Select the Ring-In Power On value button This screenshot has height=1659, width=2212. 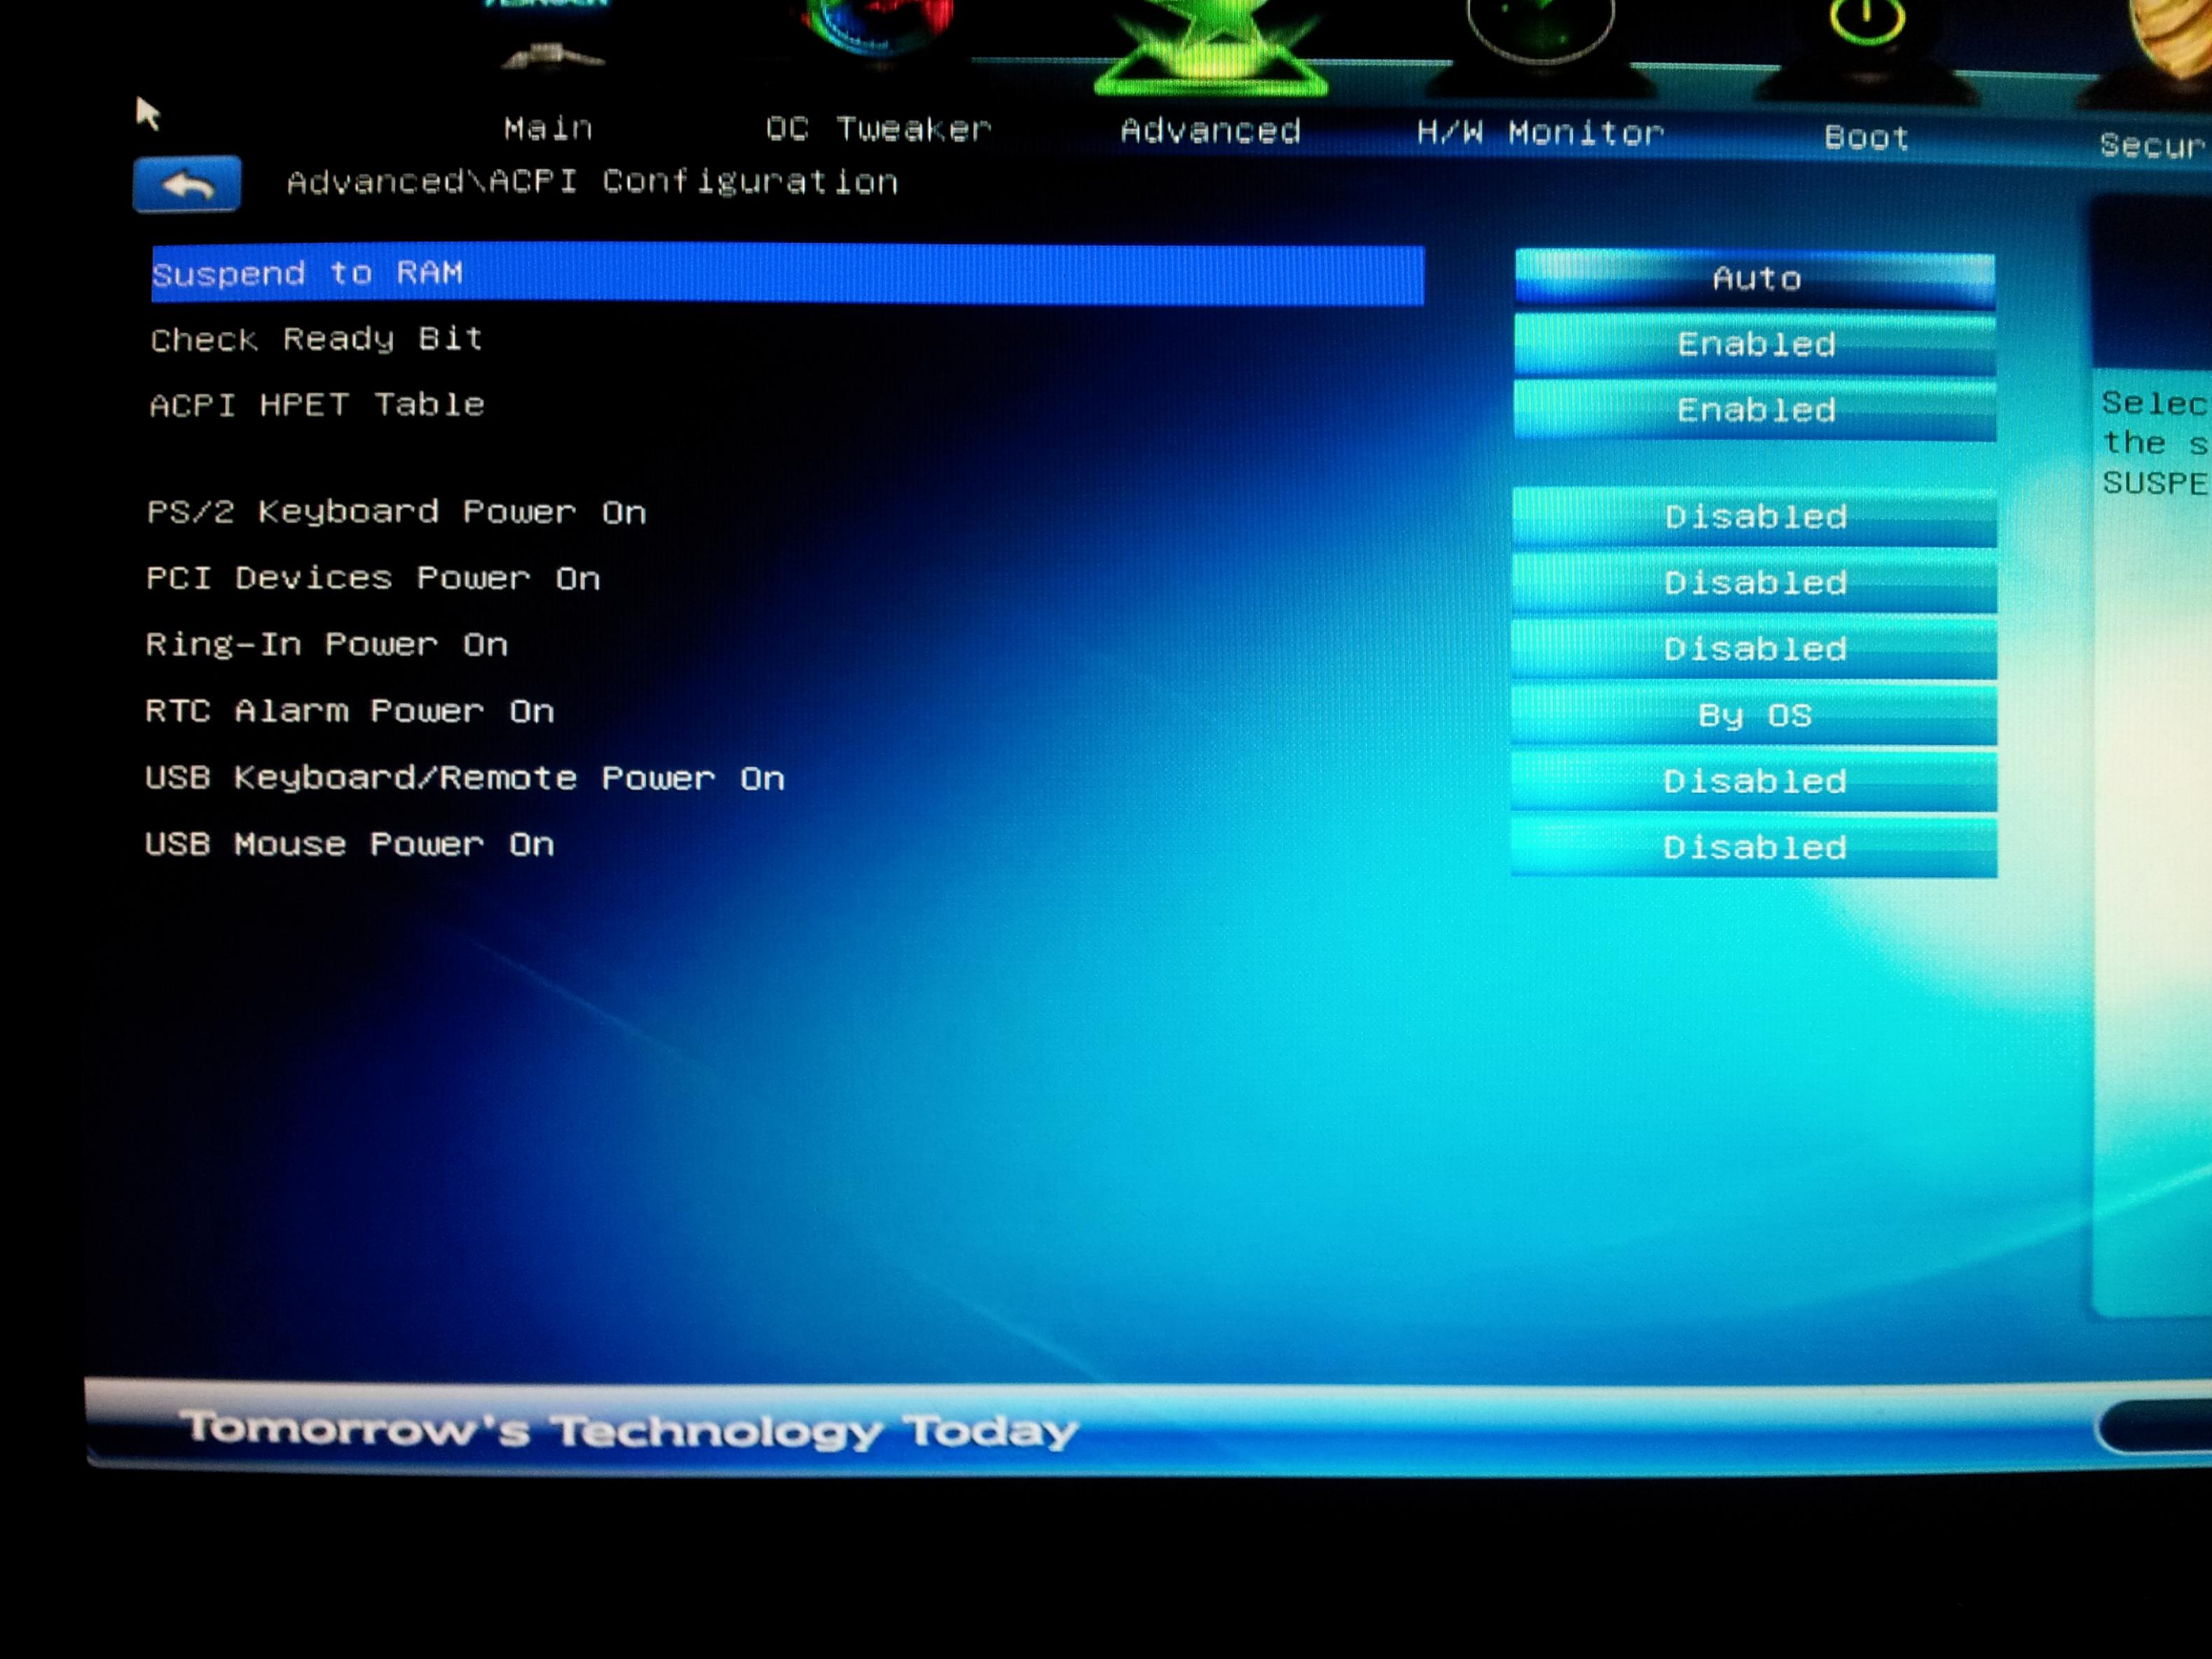click(x=1755, y=649)
